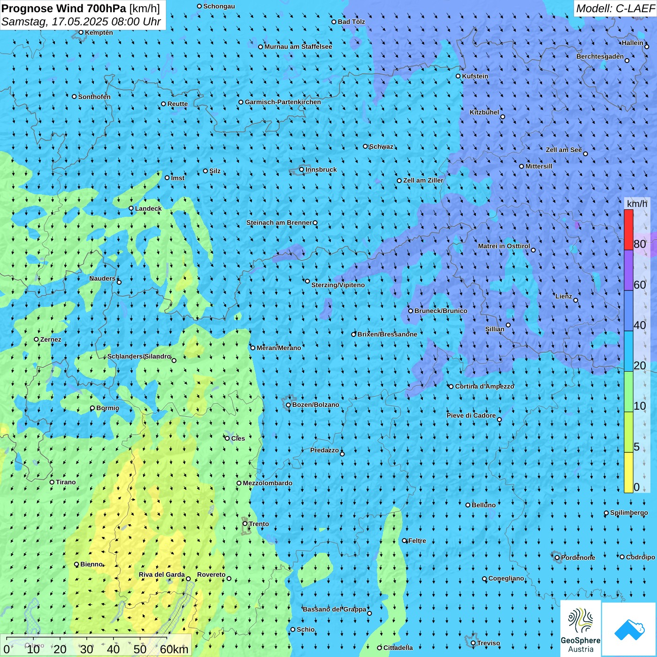Click the 'Nauders' label
Screen dimensions: 657x657
point(102,278)
